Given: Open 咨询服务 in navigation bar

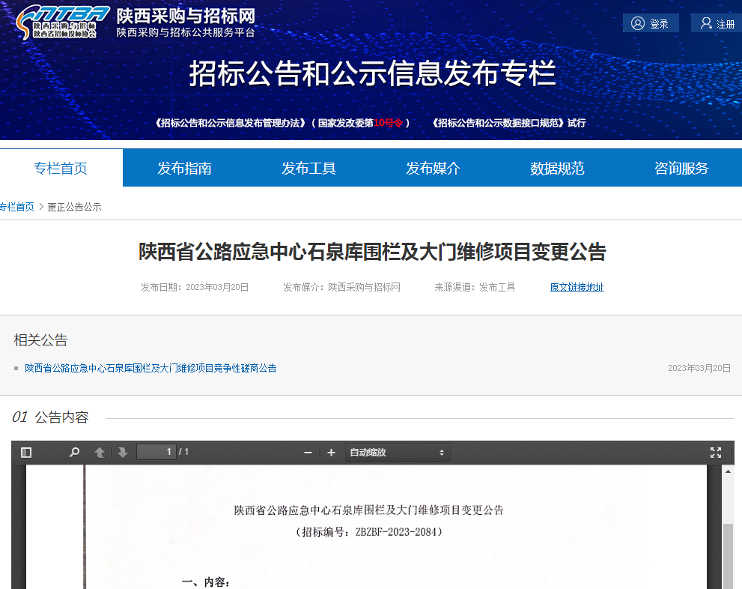Looking at the screenshot, I should coord(681,168).
